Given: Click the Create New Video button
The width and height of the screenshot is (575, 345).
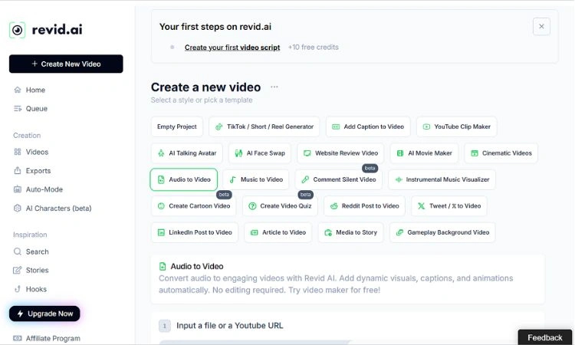Looking at the screenshot, I should point(66,64).
